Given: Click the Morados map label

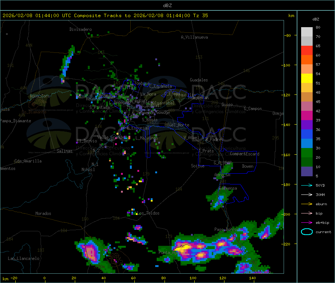Looking at the screenshot, I should tap(44, 213).
